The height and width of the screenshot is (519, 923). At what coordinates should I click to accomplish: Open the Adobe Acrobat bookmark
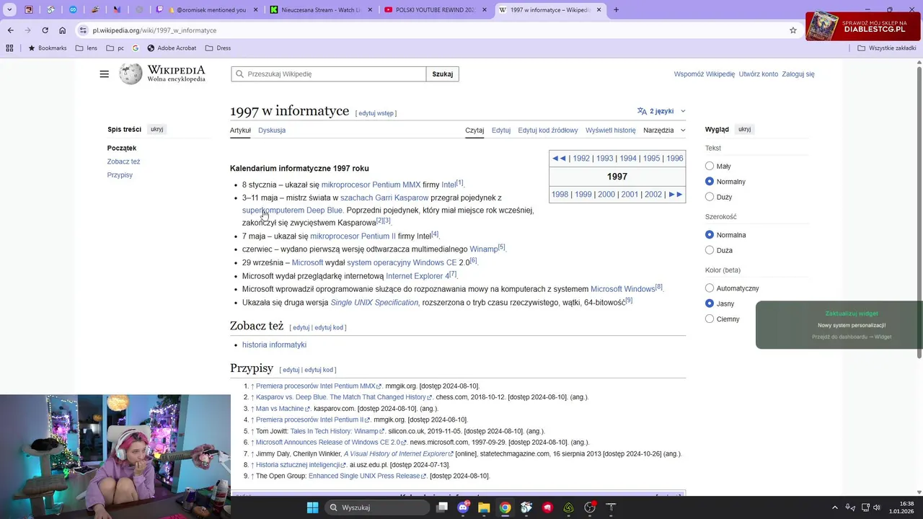point(172,48)
